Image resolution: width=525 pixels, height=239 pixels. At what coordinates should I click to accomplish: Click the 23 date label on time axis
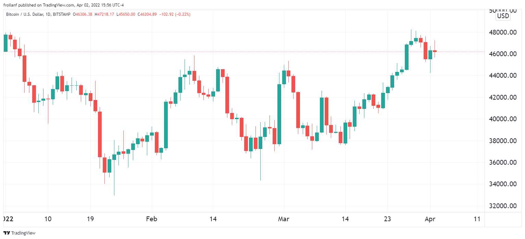tap(388, 219)
